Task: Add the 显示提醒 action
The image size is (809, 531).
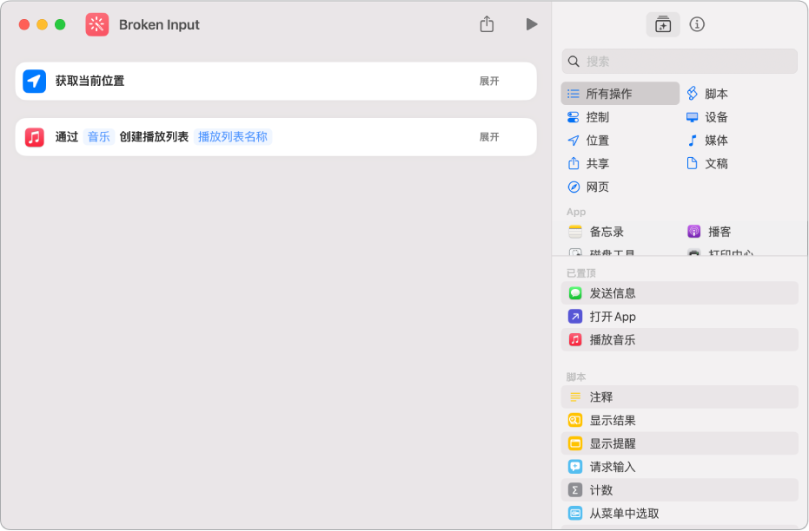Action: click(680, 443)
